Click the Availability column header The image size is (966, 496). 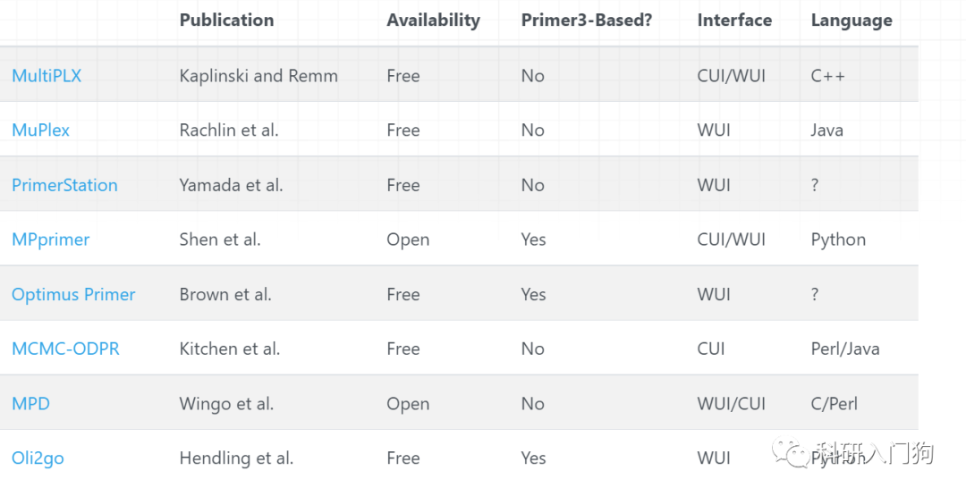433,20
